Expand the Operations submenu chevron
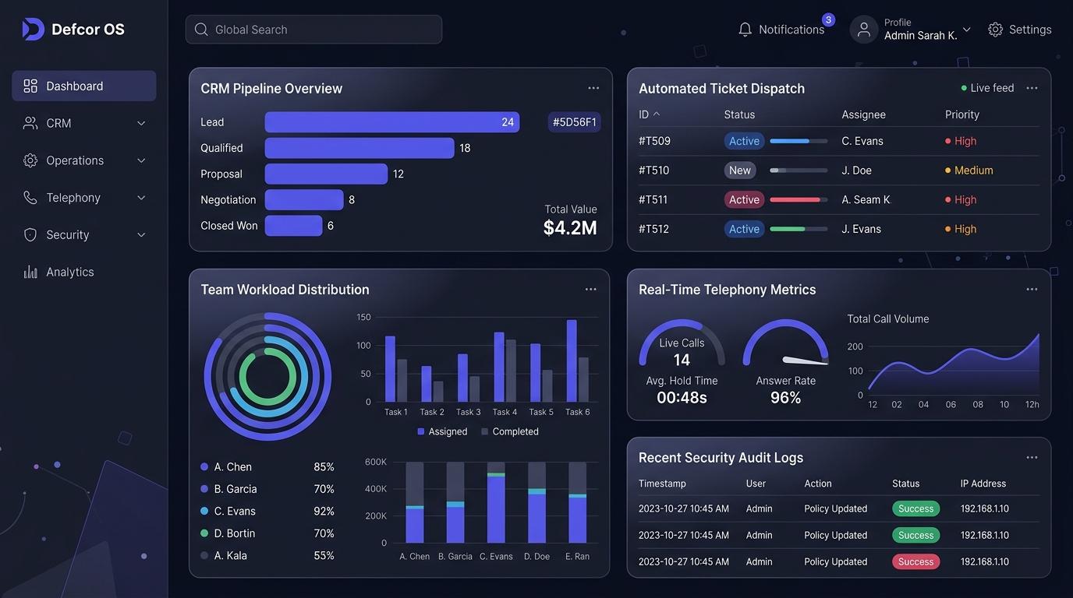Image resolution: width=1073 pixels, height=598 pixels. pyautogui.click(x=141, y=160)
